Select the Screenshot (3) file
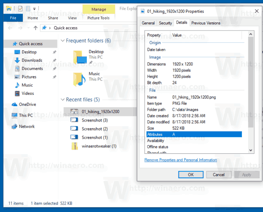Image resolution: width=263 pixels, height=212 pixels. pyautogui.click(x=95, y=120)
